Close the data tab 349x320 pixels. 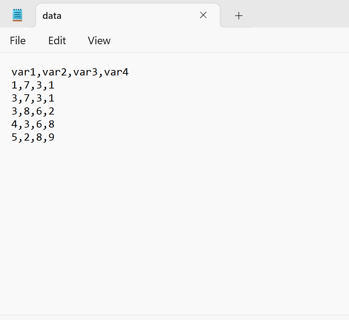(203, 15)
